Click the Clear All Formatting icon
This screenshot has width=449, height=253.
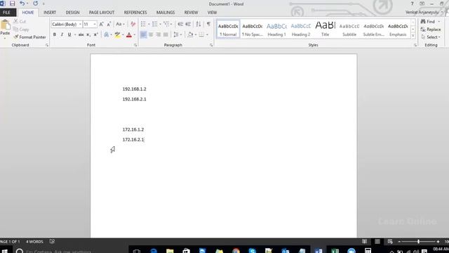click(133, 25)
